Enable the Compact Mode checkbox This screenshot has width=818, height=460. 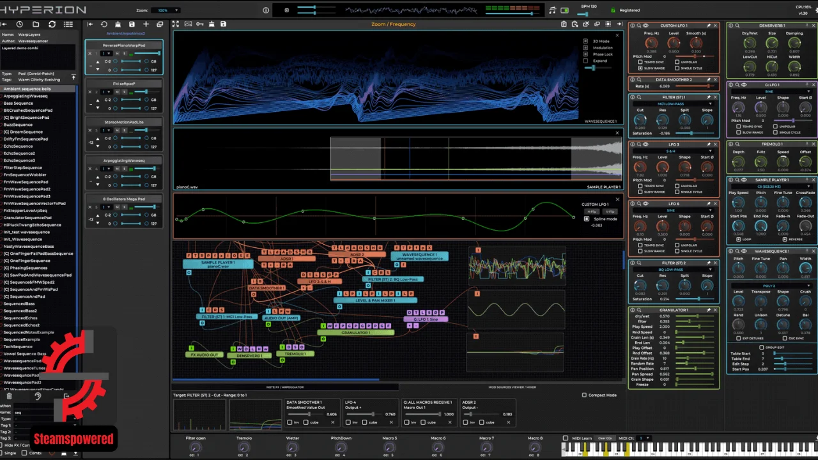coord(584,395)
